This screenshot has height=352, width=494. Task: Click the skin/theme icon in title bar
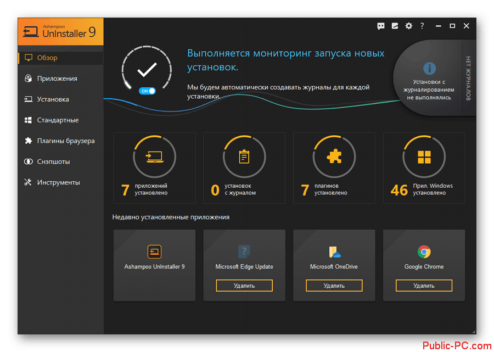click(x=395, y=26)
